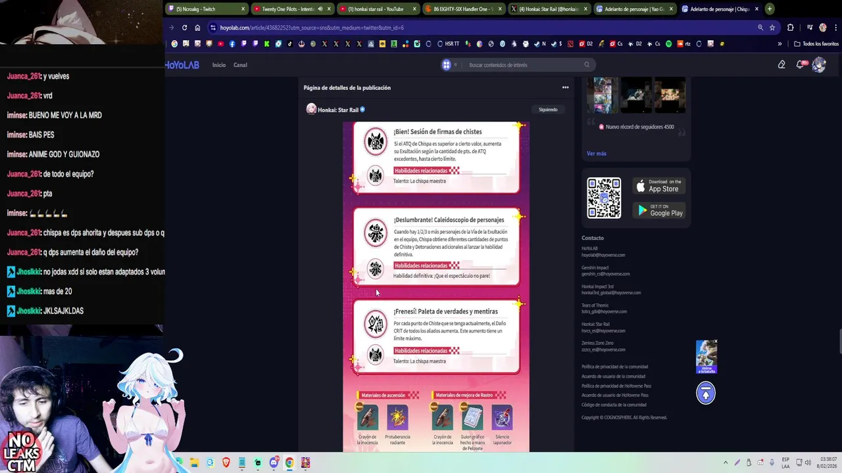842x473 pixels.
Task: Open Acuerdo de usuario de la comunidad
Action: (x=613, y=376)
